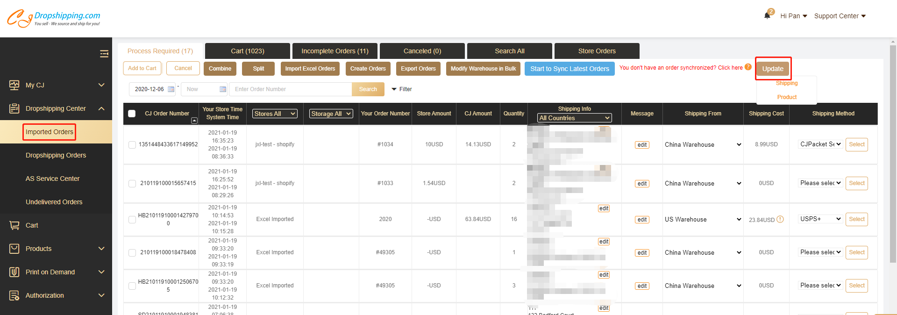Sort by CJ Order Number arrow icon

point(194,121)
